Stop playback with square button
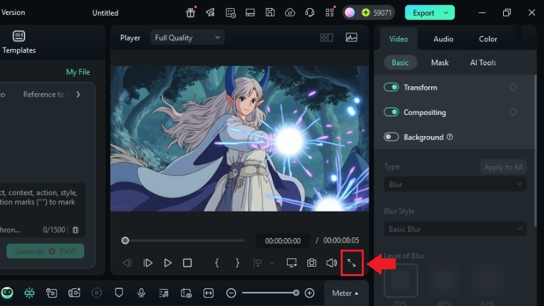544x306 pixels. point(188,263)
